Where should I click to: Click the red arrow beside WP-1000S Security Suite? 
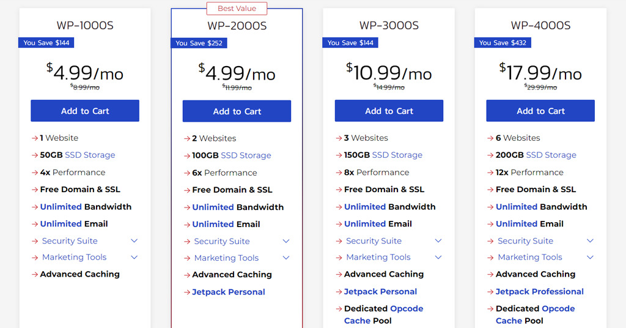pos(35,241)
